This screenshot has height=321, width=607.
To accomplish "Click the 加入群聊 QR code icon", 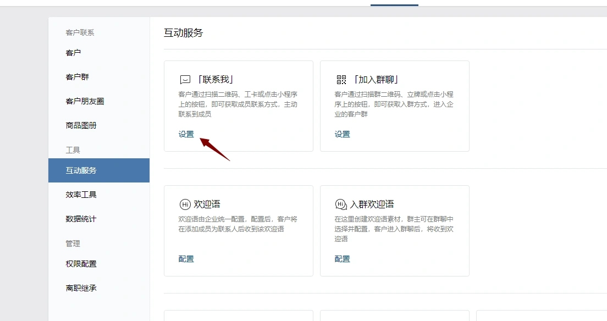I will coord(341,80).
